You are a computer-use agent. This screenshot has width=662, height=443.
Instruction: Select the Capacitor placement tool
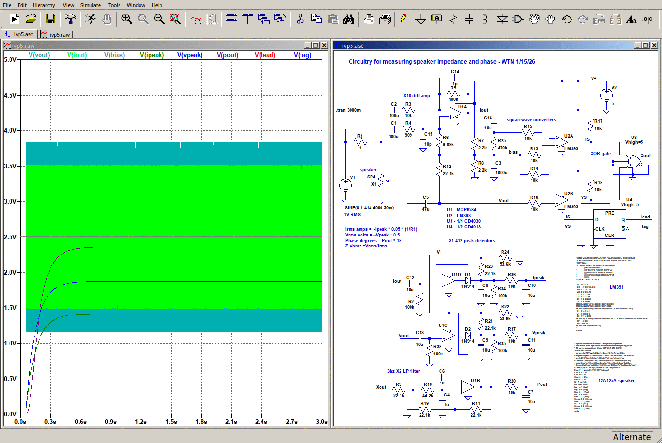[x=469, y=19]
